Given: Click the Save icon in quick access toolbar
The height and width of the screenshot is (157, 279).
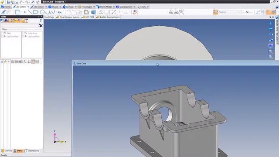Looking at the screenshot, I should point(9,2).
